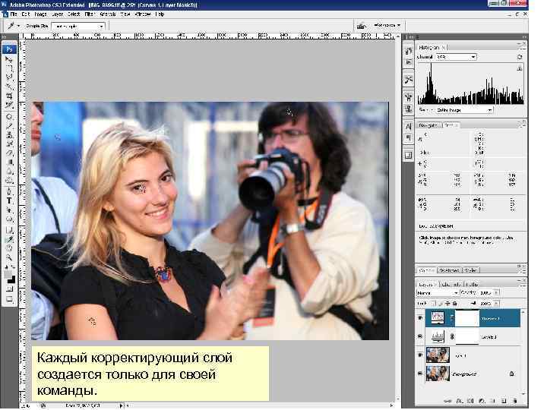
Task: Toggle visibility of Layer 1
Action: click(420, 355)
